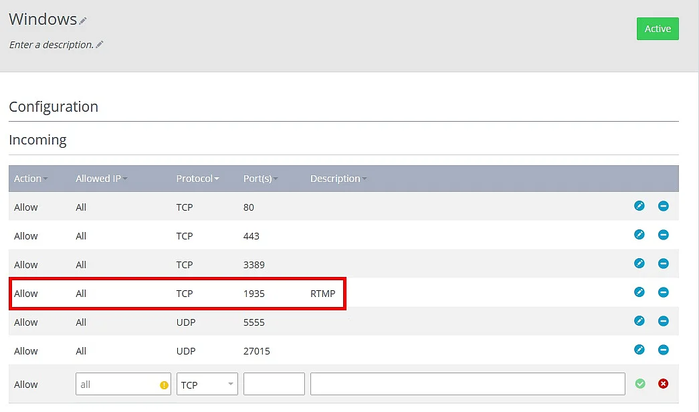This screenshot has height=412, width=699.
Task: Edit the UDP port 27015 rule
Action: pos(639,350)
